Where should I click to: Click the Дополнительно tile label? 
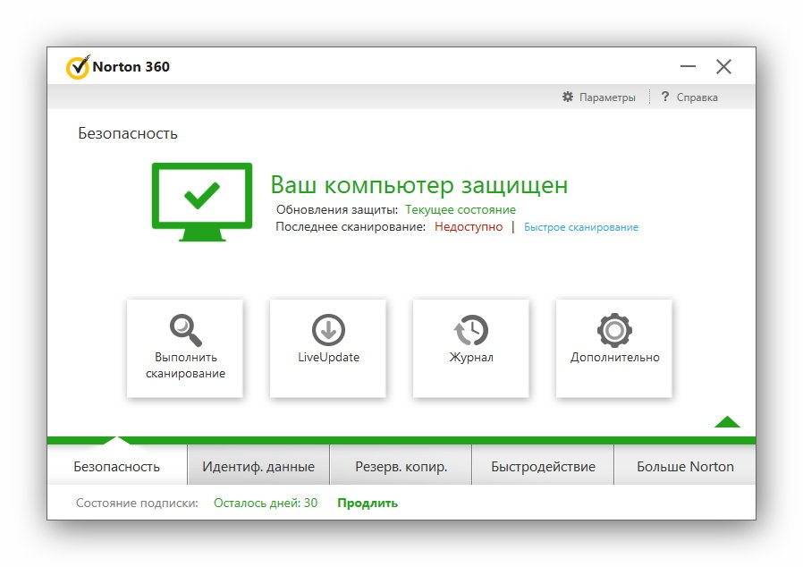point(614,358)
